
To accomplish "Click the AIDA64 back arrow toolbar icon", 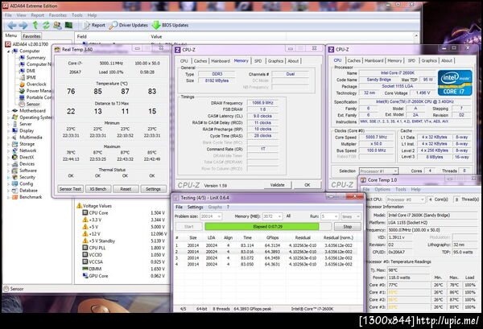I will click(12, 25).
